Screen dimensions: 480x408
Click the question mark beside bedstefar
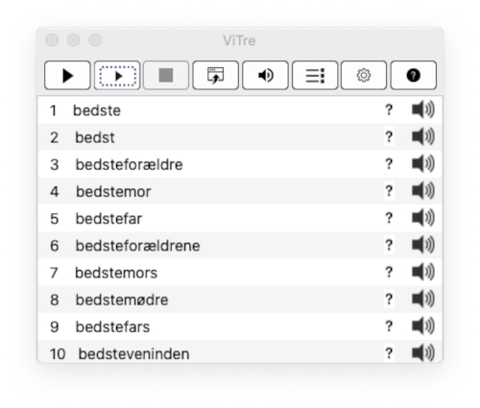[389, 218]
